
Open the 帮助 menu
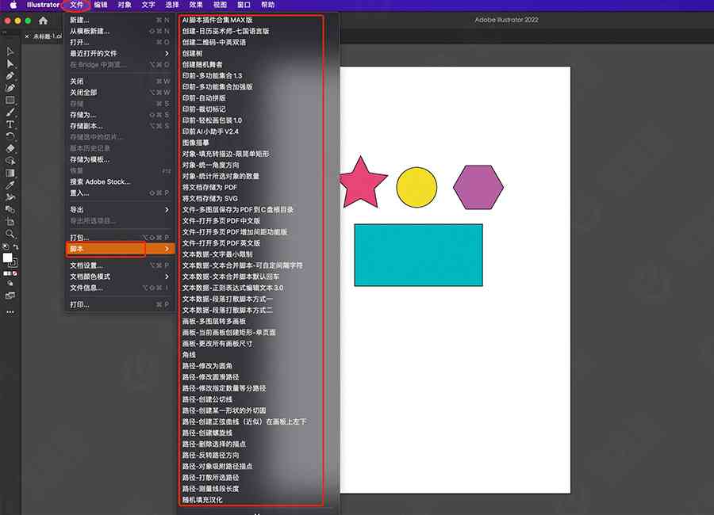pyautogui.click(x=268, y=5)
